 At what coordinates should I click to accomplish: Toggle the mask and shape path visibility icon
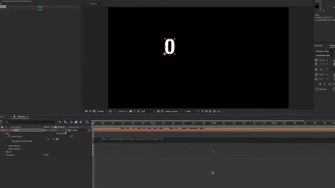coord(115,111)
